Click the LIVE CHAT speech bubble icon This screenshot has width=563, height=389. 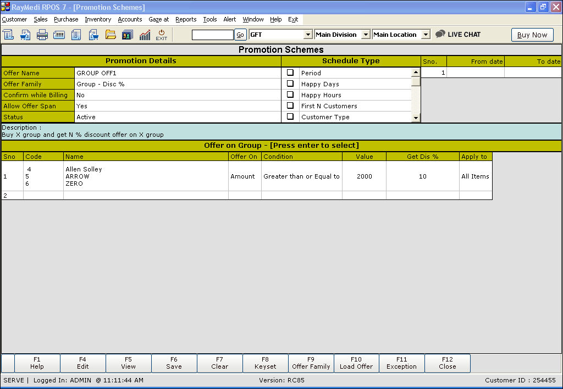440,34
